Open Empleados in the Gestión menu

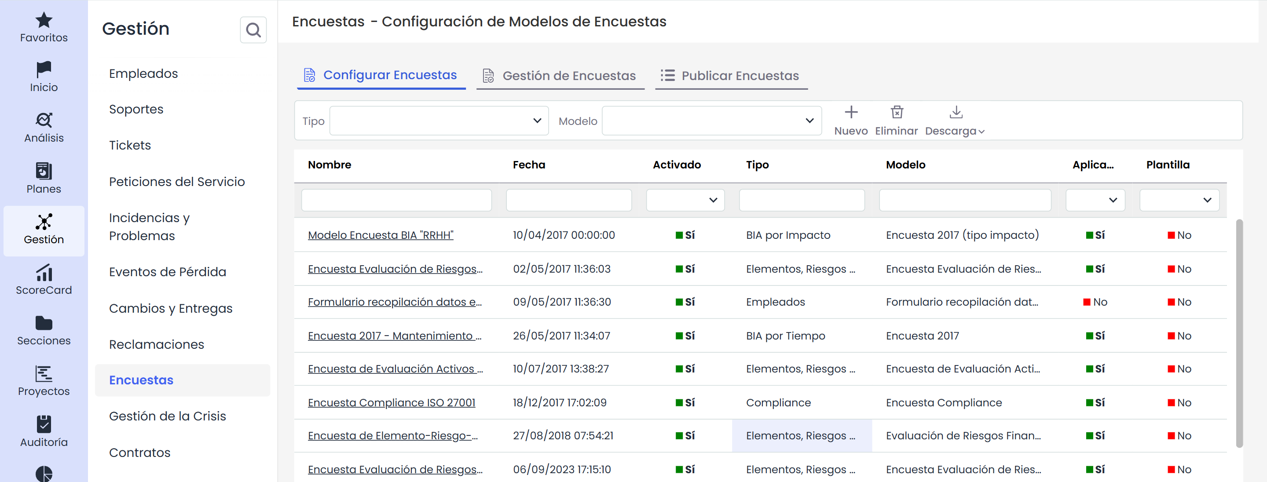click(x=143, y=74)
